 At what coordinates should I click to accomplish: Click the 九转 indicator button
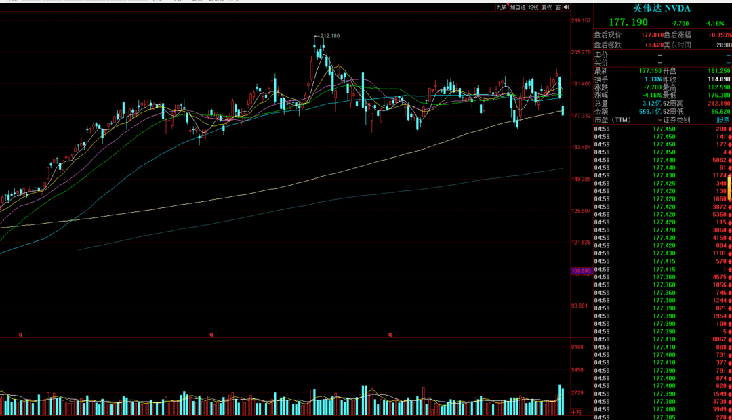pyautogui.click(x=501, y=7)
